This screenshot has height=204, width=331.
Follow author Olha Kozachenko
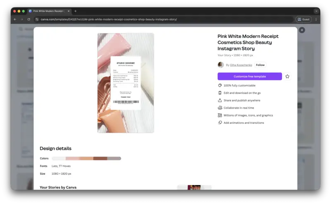tap(260, 65)
